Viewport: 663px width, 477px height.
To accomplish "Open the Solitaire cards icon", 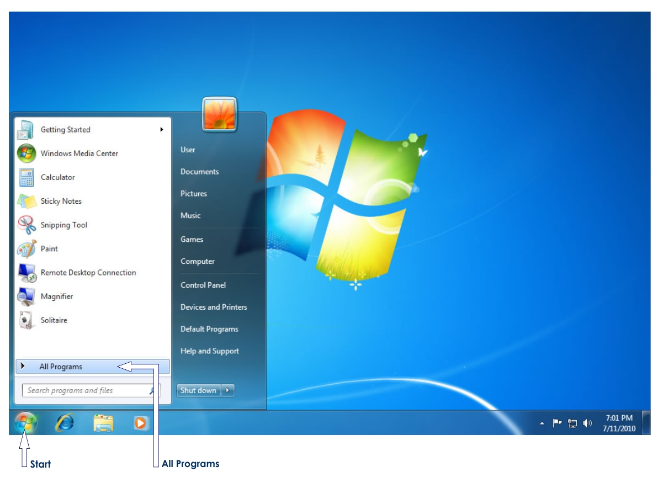I will [x=26, y=320].
